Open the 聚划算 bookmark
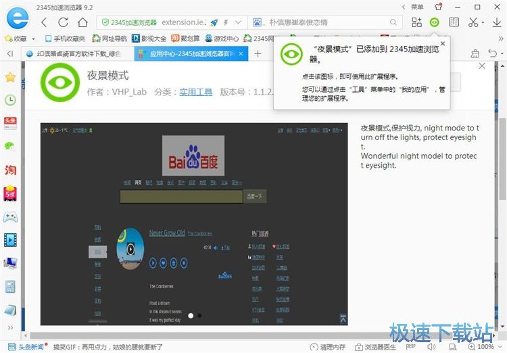The width and height of the screenshot is (507, 353). click(185, 39)
